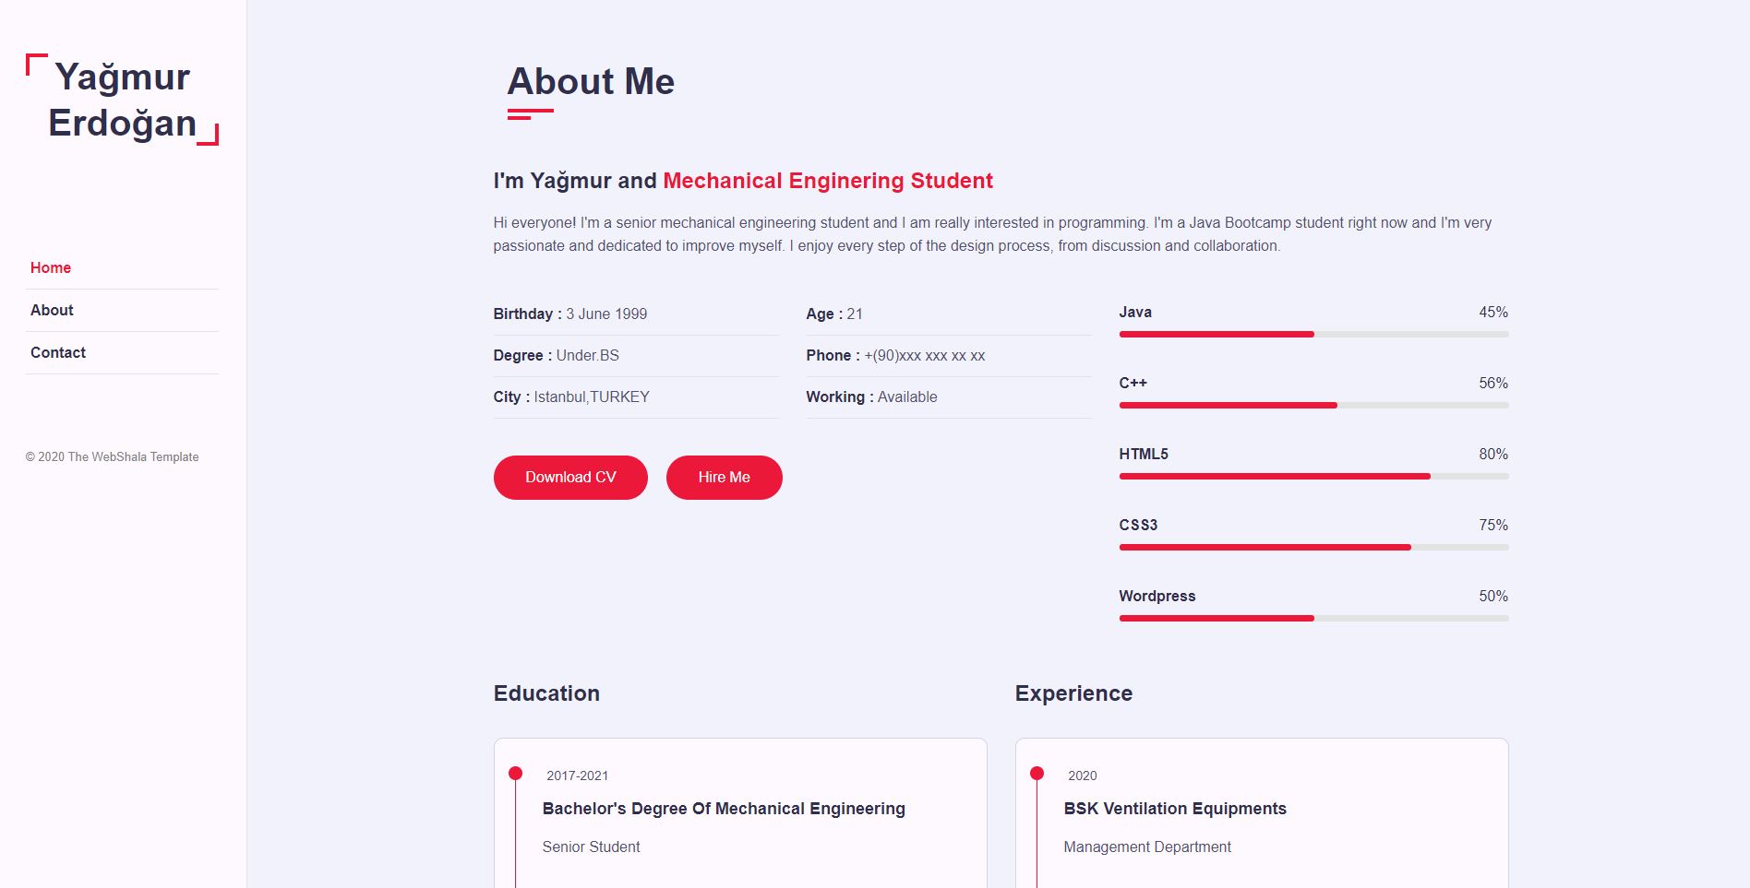Click the 2020 timeline dot in Experience

(1037, 775)
